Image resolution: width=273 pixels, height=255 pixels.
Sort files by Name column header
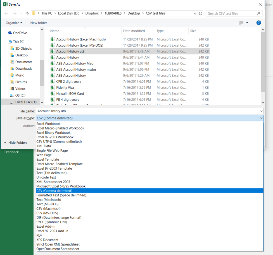[x=55, y=31]
